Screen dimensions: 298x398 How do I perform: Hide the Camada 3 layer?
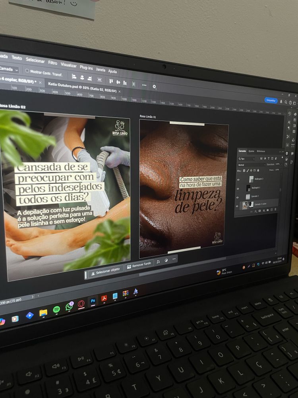238,197
